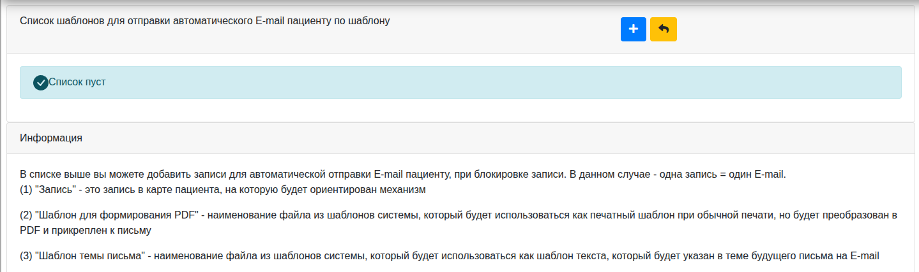Click the blue plus button to add a template
The width and height of the screenshot is (919, 272).
[x=633, y=29]
